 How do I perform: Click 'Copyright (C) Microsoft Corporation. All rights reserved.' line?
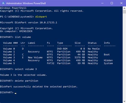42,11
